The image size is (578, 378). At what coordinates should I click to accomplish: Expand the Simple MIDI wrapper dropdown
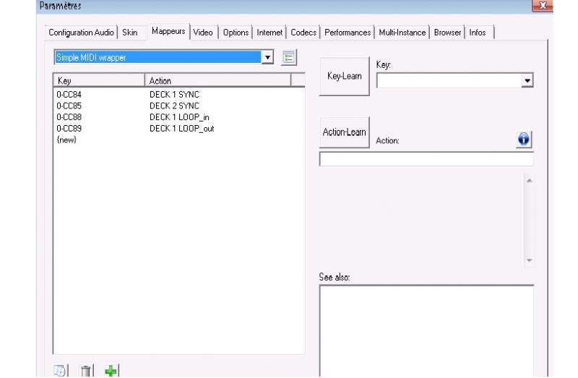(267, 58)
